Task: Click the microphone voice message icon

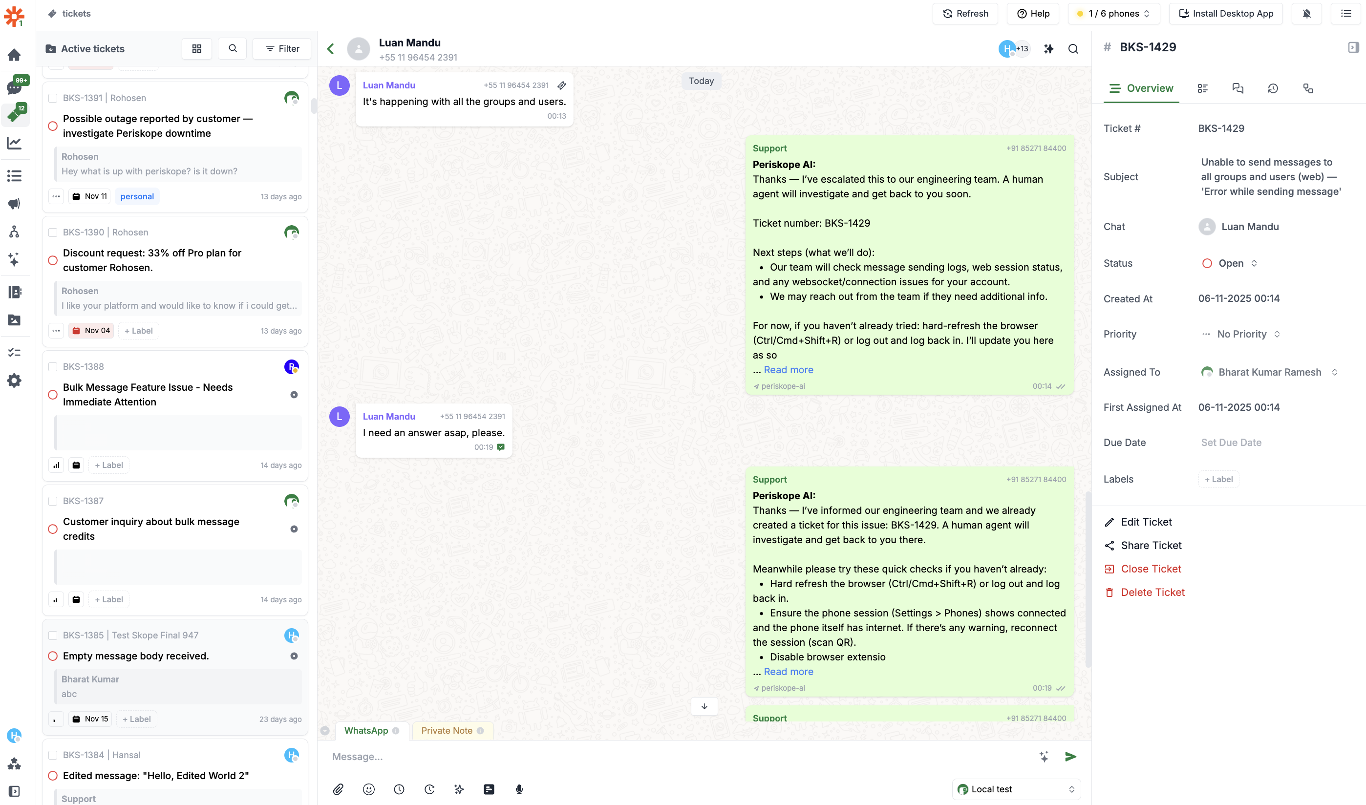Action: (519, 789)
